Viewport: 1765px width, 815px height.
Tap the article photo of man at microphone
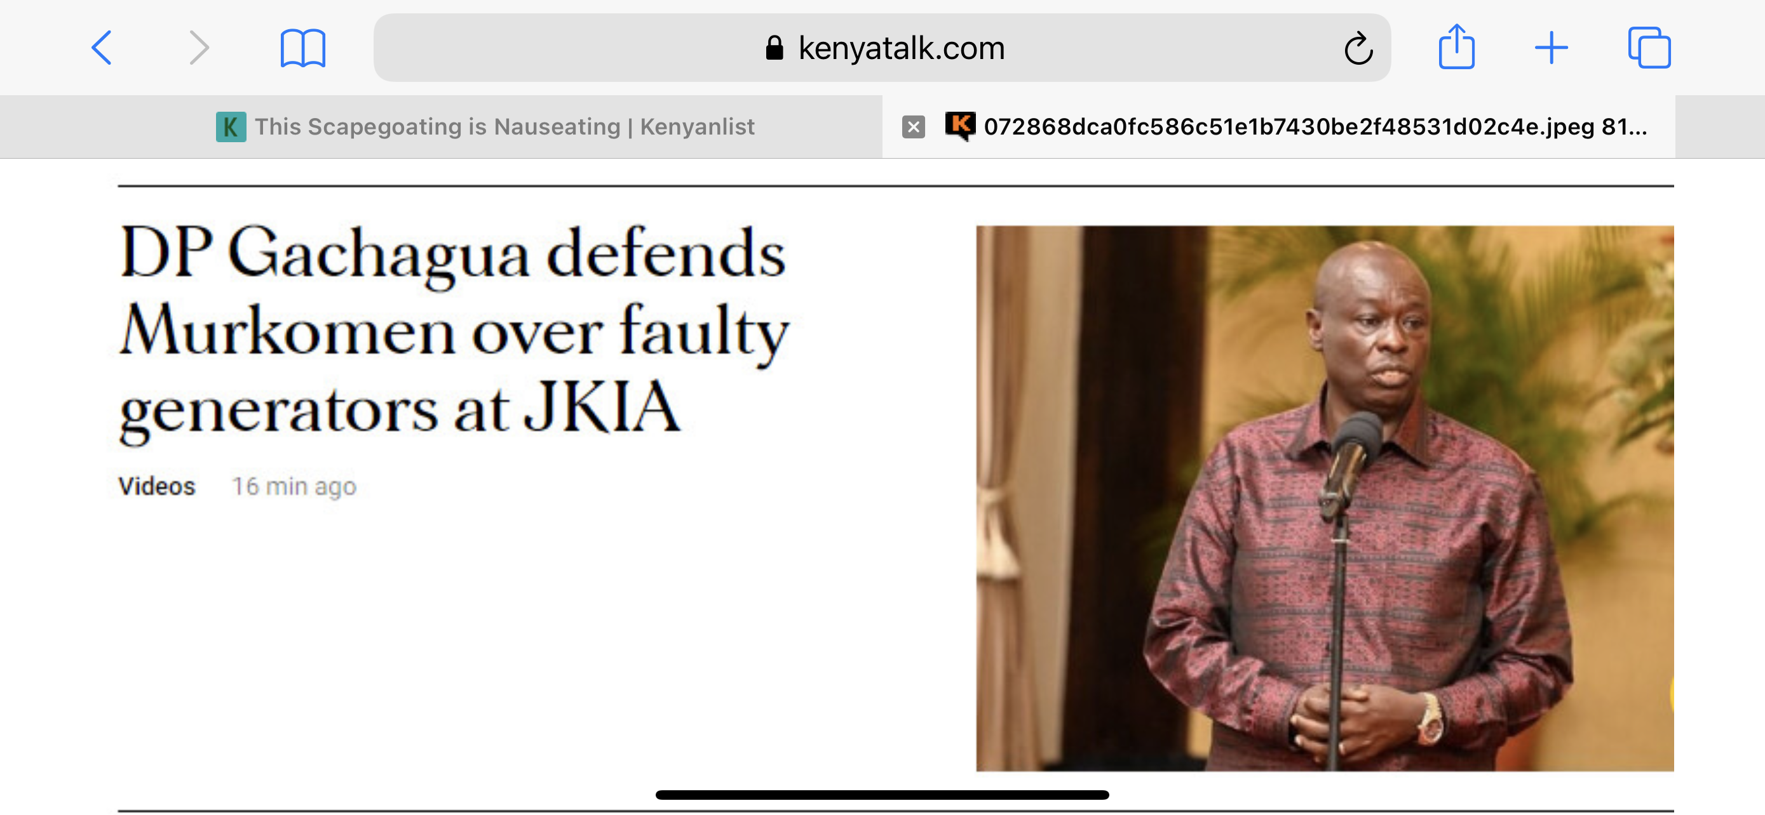(1325, 499)
